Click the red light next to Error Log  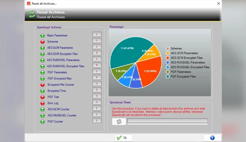pyautogui.click(x=42, y=103)
